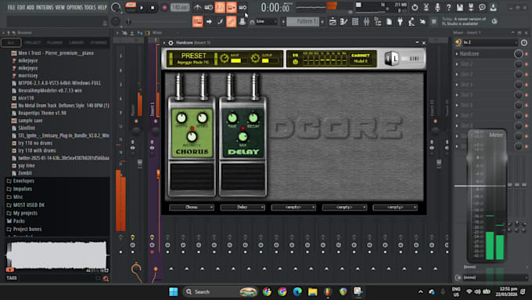This screenshot has width=532, height=300.
Task: Toggle the recording countdown button
Action: (220, 7)
